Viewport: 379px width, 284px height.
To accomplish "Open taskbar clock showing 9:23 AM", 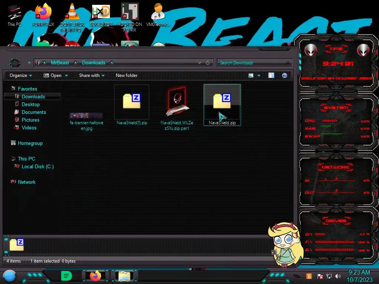I will (x=359, y=276).
